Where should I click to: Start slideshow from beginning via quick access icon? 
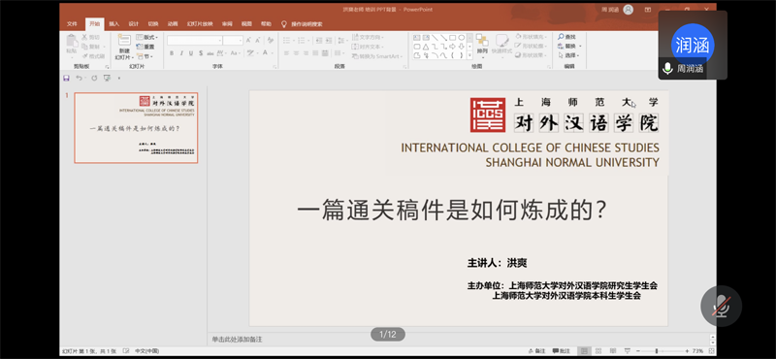click(107, 79)
